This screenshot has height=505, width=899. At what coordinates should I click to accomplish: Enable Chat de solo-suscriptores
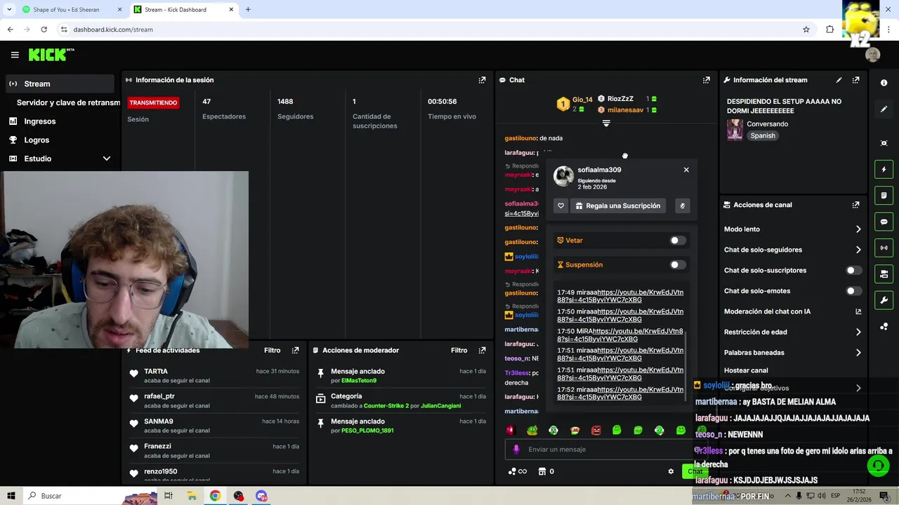853,270
